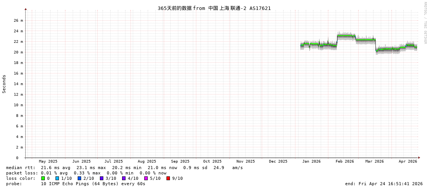Click the median rtt statistics line
The height and width of the screenshot is (189, 429).
(124, 168)
